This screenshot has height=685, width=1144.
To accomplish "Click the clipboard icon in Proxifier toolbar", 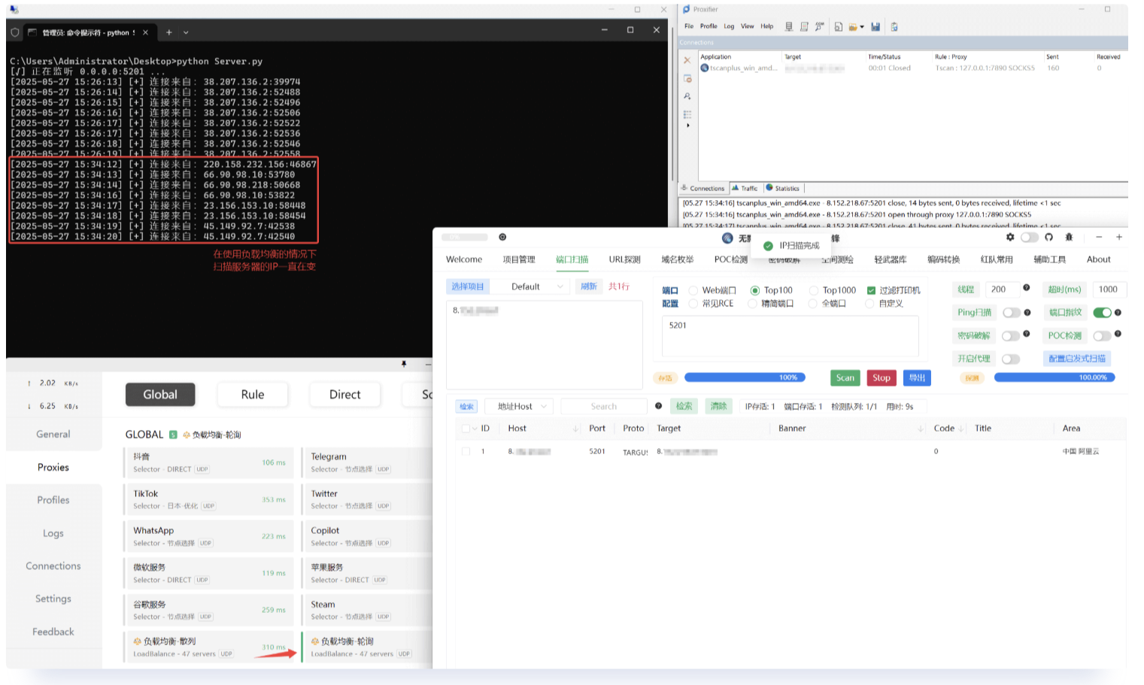I will (x=894, y=27).
